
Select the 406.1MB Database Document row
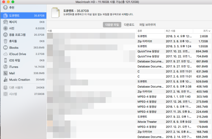pyautogui.click(x=129, y=86)
